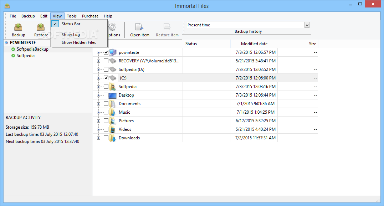Image resolution: width=384 pixels, height=206 pixels.
Task: Click the Softpedia (D:) drive icon
Action: coord(113,69)
